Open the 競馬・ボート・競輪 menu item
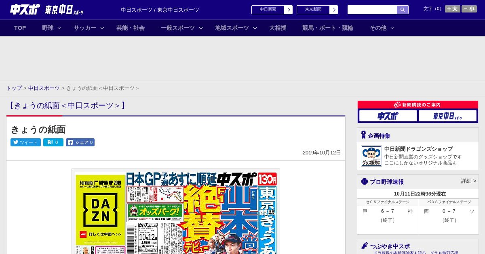This screenshot has width=485, height=254. (x=328, y=28)
